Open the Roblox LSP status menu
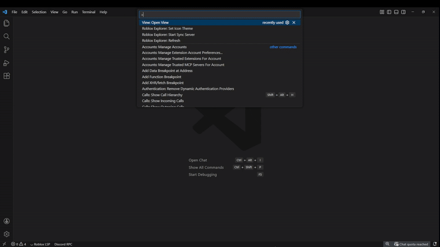Viewport: 440px width, 247px height. click(40, 244)
